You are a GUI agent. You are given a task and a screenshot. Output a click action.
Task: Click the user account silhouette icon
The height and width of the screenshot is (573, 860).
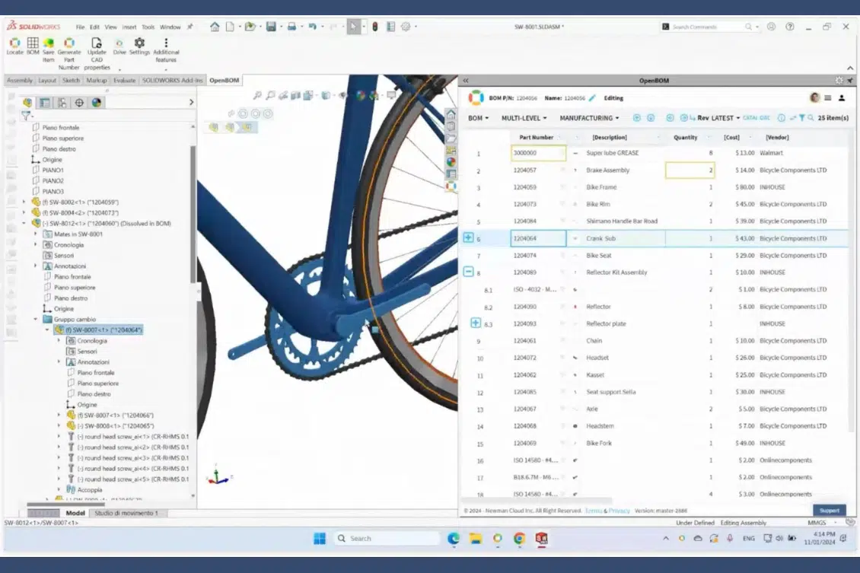pyautogui.click(x=841, y=98)
